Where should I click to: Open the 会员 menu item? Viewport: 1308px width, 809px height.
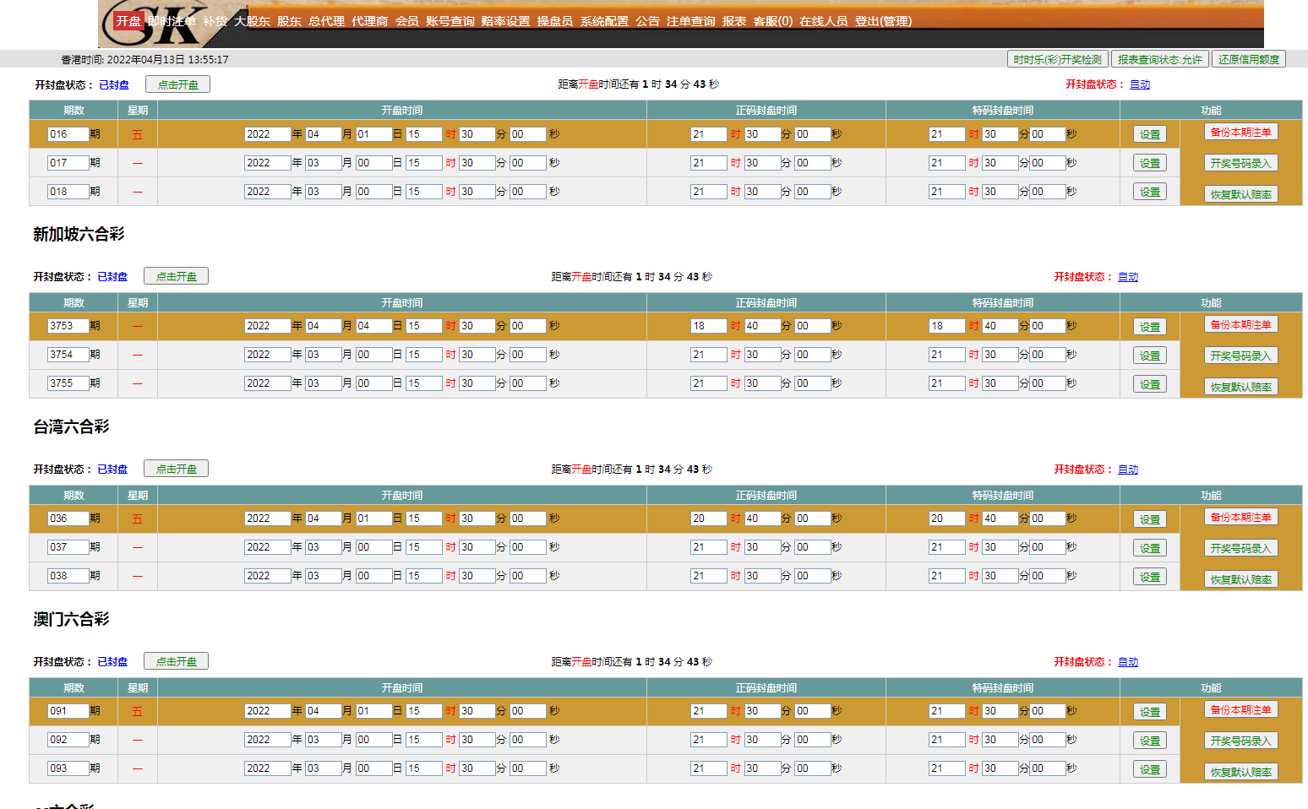point(407,21)
